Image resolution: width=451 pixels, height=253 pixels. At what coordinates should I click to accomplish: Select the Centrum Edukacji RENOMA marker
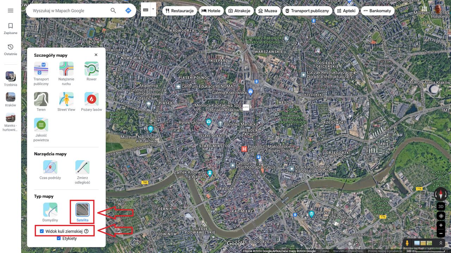pos(178,86)
